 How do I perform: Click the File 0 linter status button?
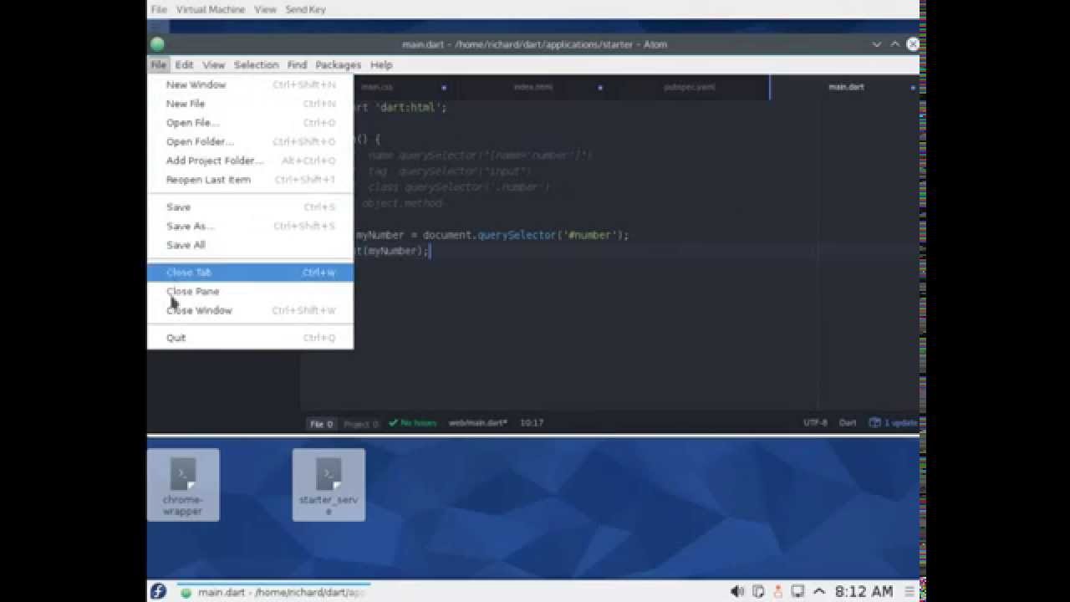coord(322,423)
